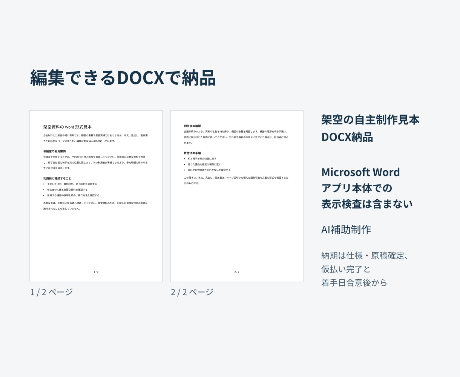
Task: Click the footer page number '2 / 2' inside page 2
Action: [x=237, y=272]
